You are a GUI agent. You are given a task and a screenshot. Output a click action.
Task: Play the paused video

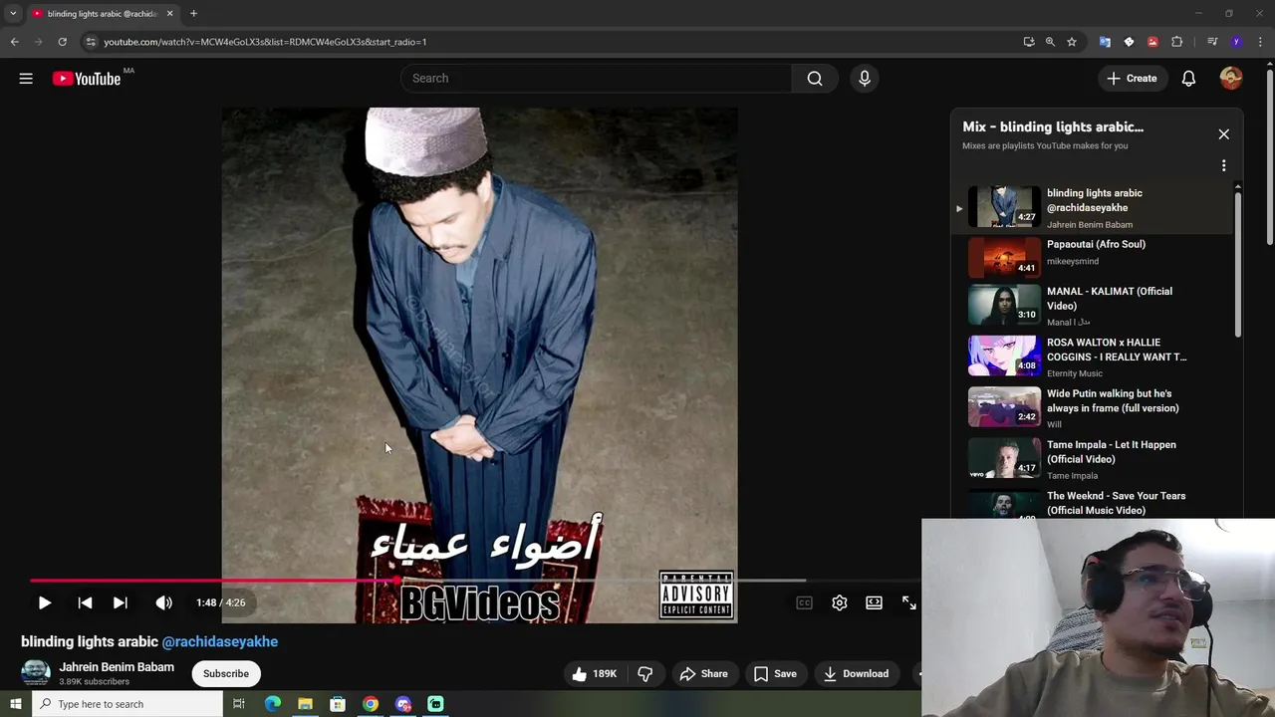(x=45, y=602)
